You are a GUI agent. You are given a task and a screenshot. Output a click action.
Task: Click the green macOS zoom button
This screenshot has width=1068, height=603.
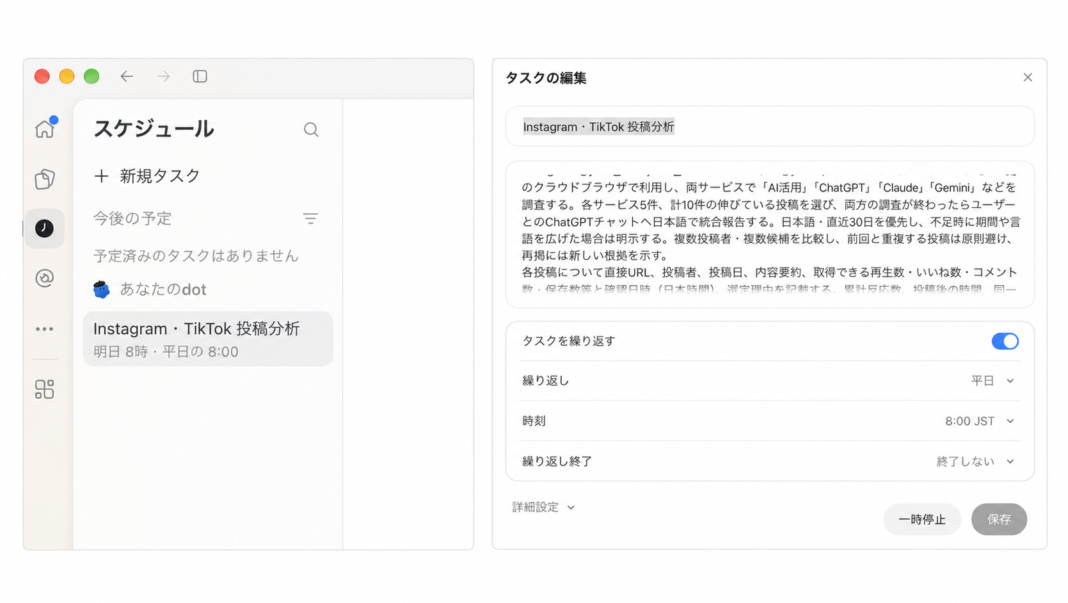[x=92, y=76]
